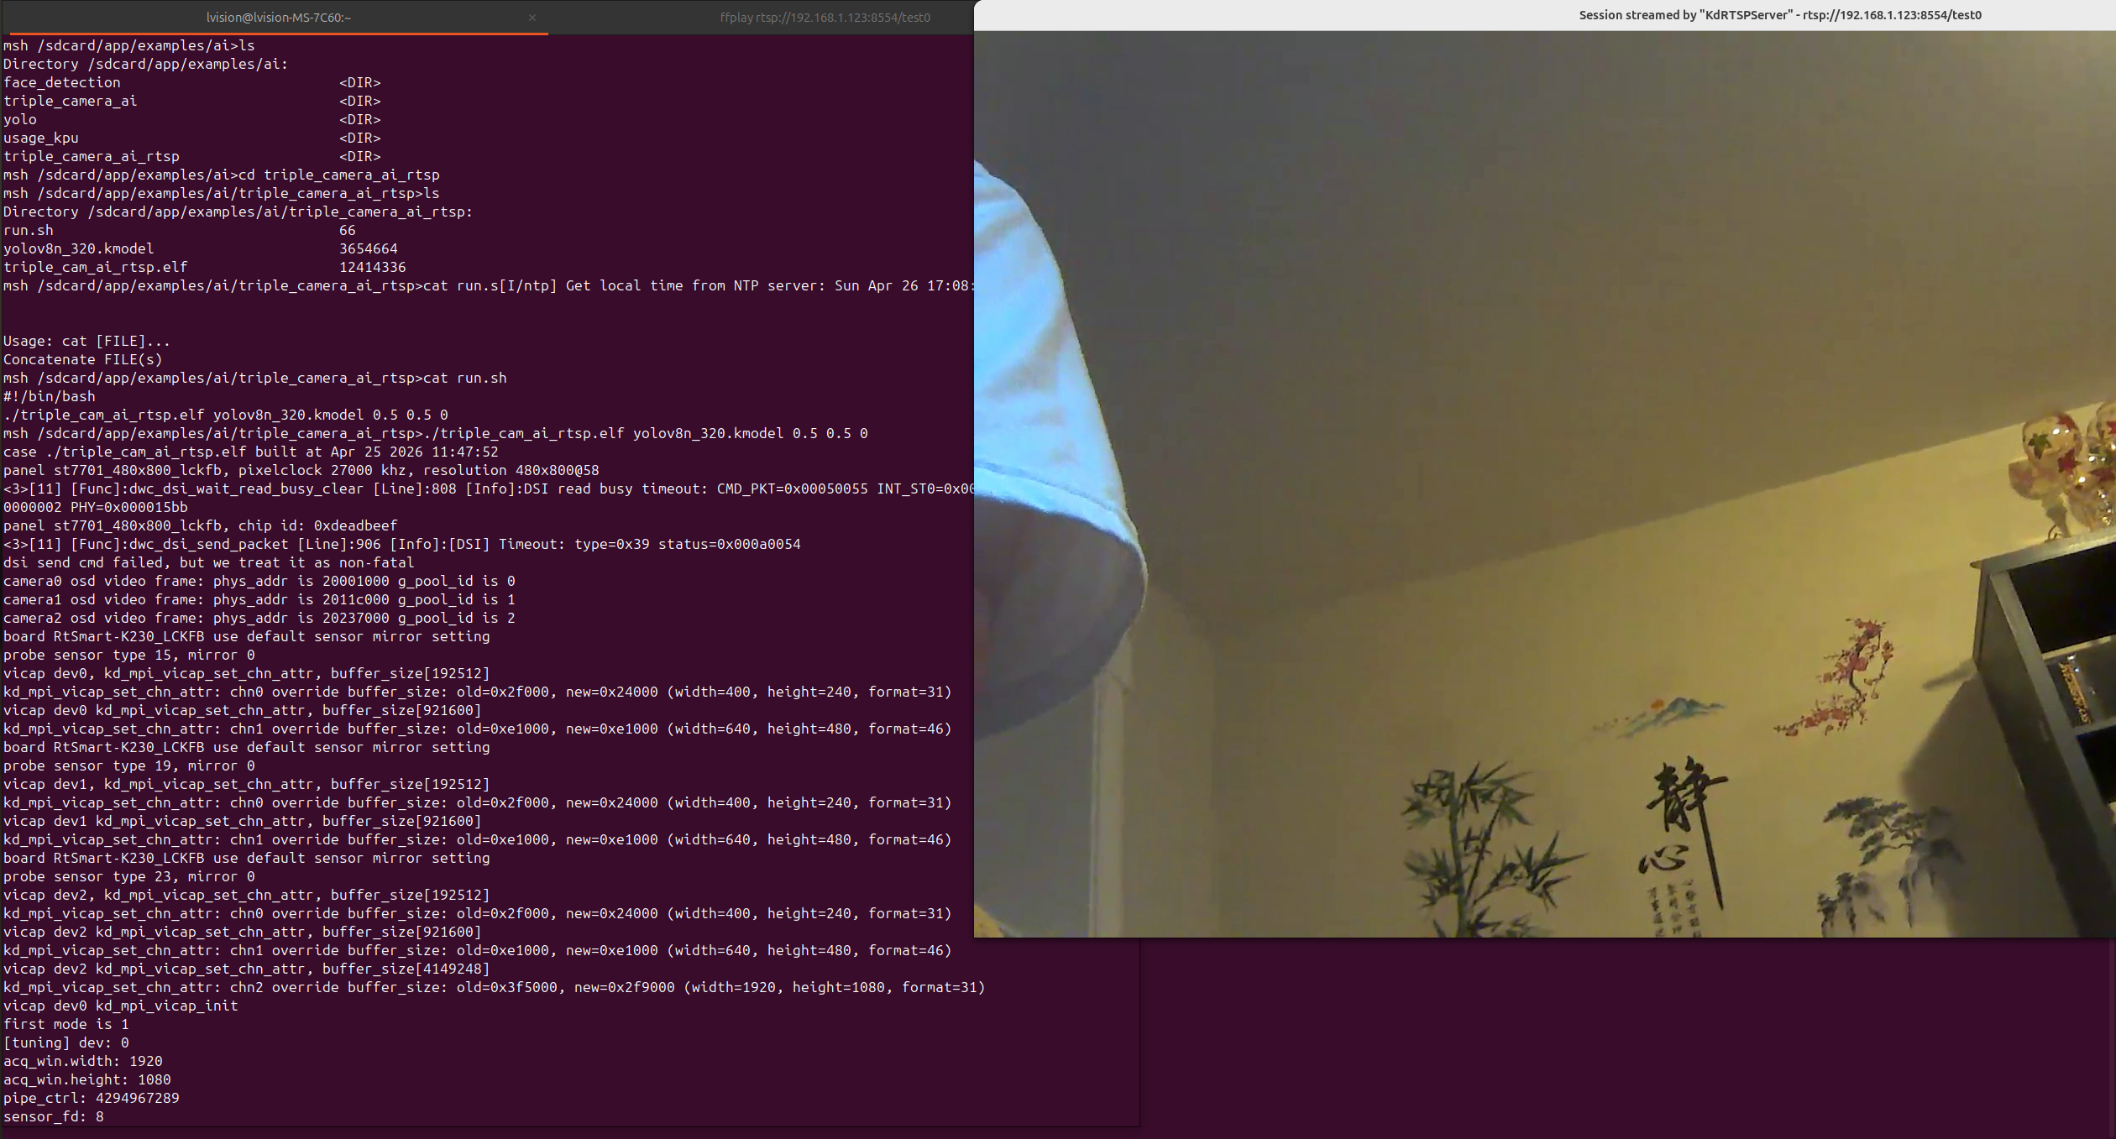The width and height of the screenshot is (2116, 1139).
Task: Select the yolo directory name
Action: tap(20, 119)
